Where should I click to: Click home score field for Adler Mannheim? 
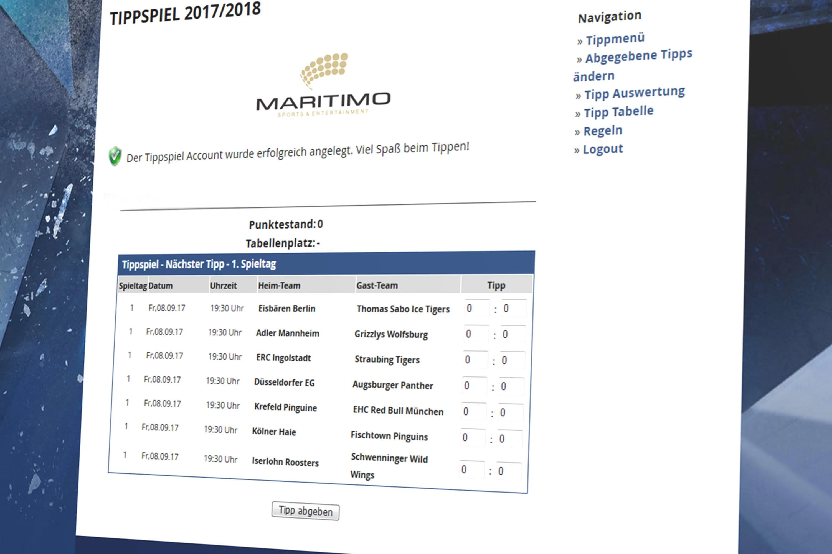point(476,334)
